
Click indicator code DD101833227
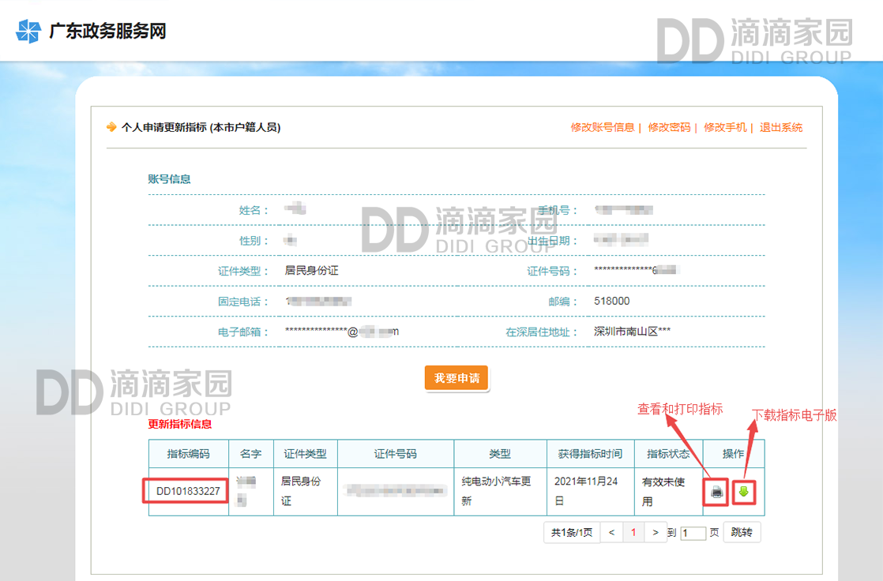(188, 491)
